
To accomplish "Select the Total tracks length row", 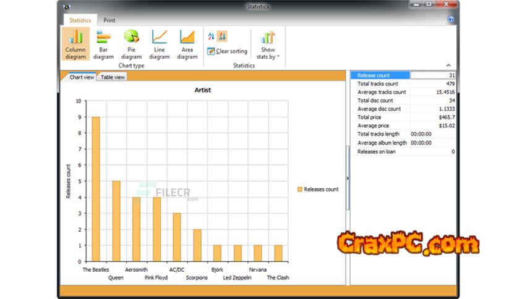I will tap(403, 134).
